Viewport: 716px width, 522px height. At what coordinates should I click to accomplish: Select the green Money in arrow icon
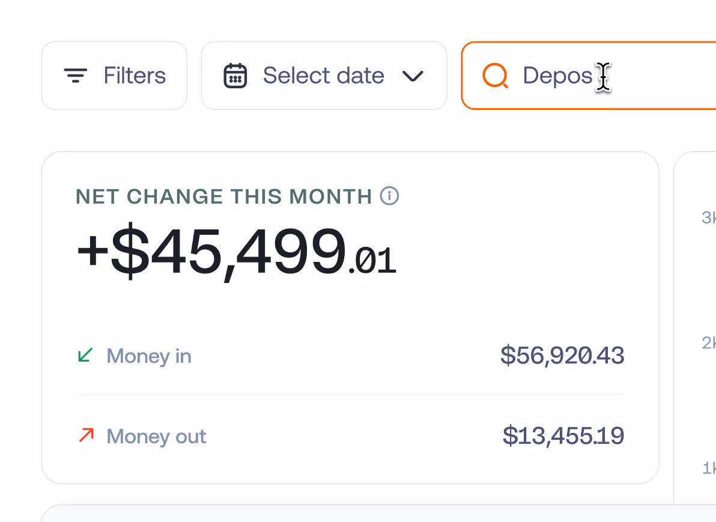(85, 355)
